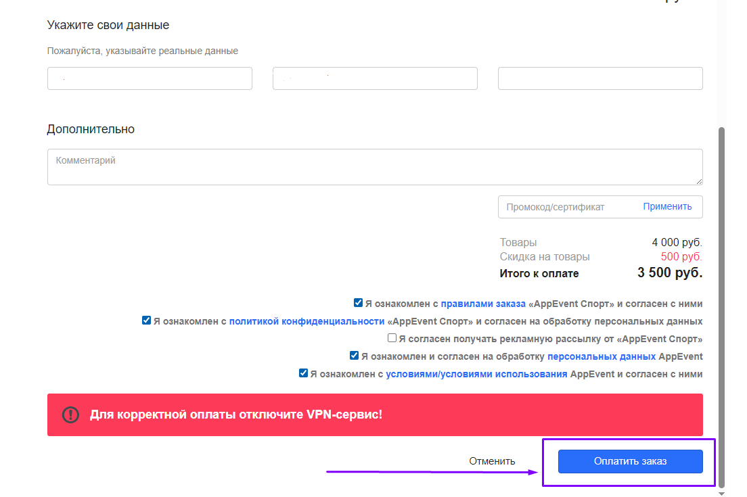Click the «Оплатить заказ» button
Viewport: 747px width, 497px height.
pyautogui.click(x=630, y=461)
